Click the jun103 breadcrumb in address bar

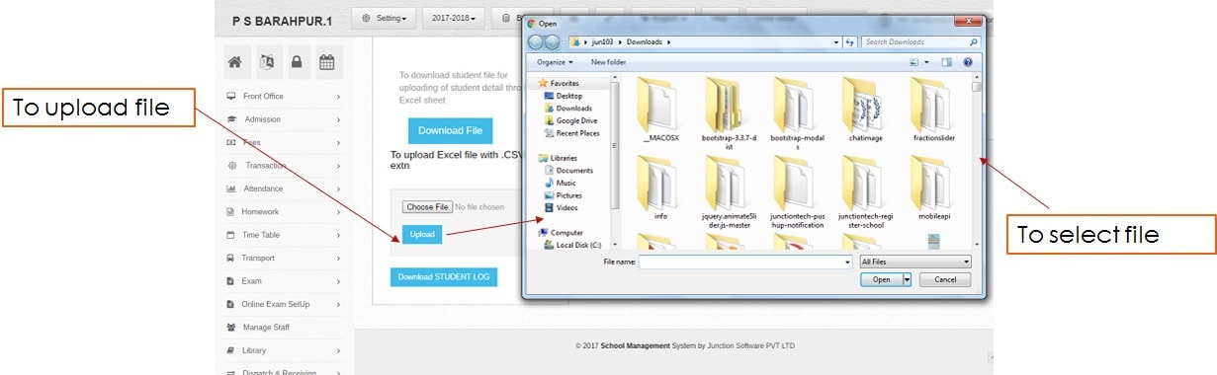tap(604, 42)
